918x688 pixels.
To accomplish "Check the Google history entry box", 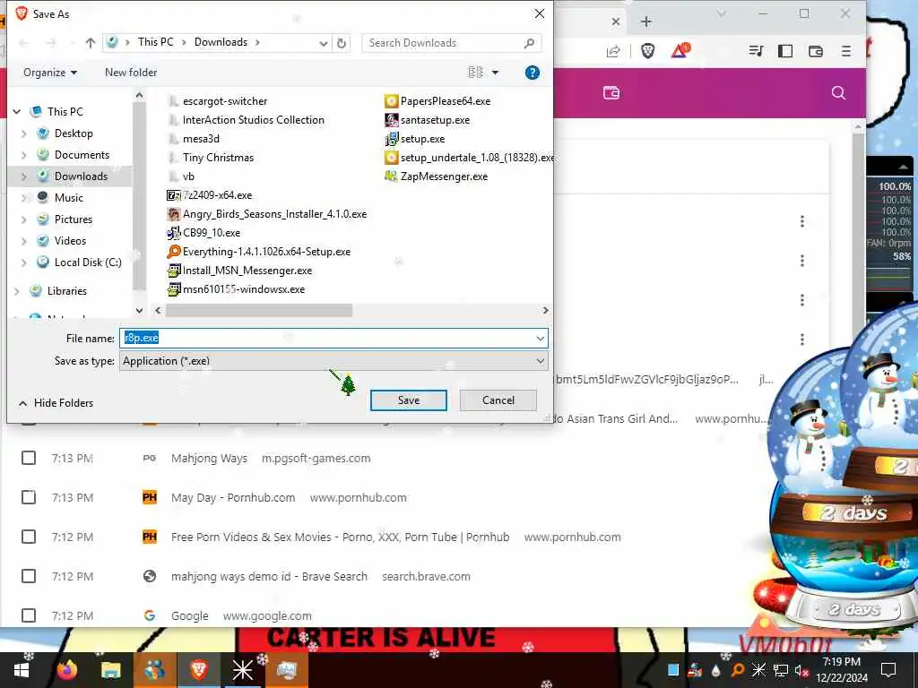I will click(x=29, y=615).
